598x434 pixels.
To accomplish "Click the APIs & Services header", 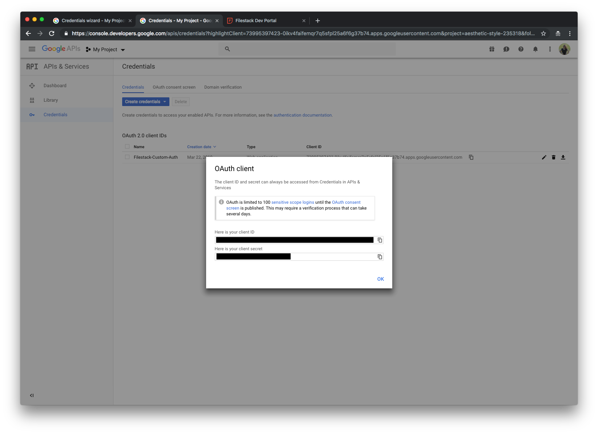I will pos(66,66).
